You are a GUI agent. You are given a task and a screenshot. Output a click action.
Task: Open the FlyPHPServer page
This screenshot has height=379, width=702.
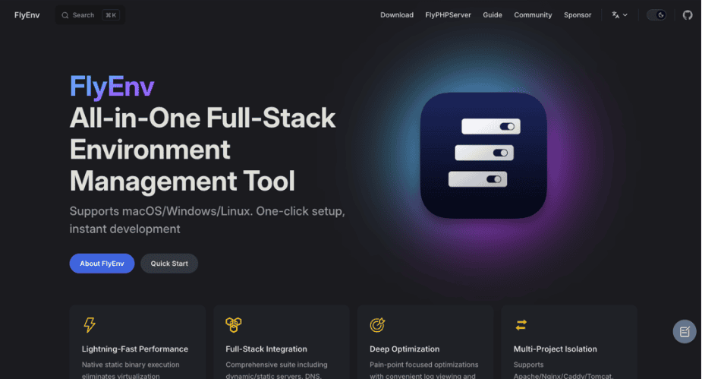pyautogui.click(x=448, y=15)
